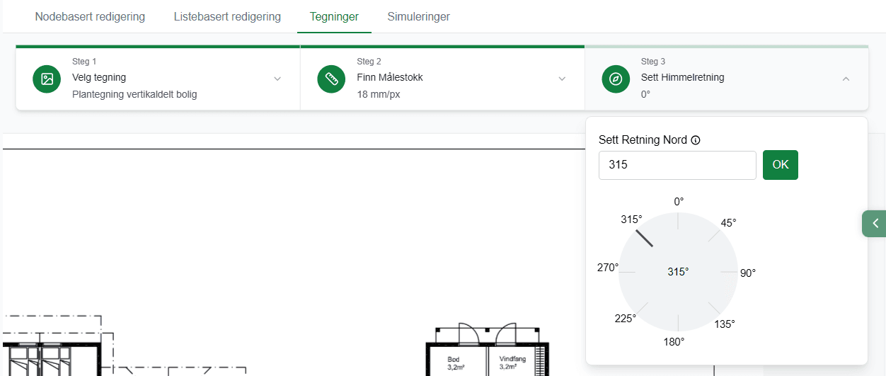The height and width of the screenshot is (376, 886).
Task: Click the compass needle pointing to 315°
Action: (644, 238)
